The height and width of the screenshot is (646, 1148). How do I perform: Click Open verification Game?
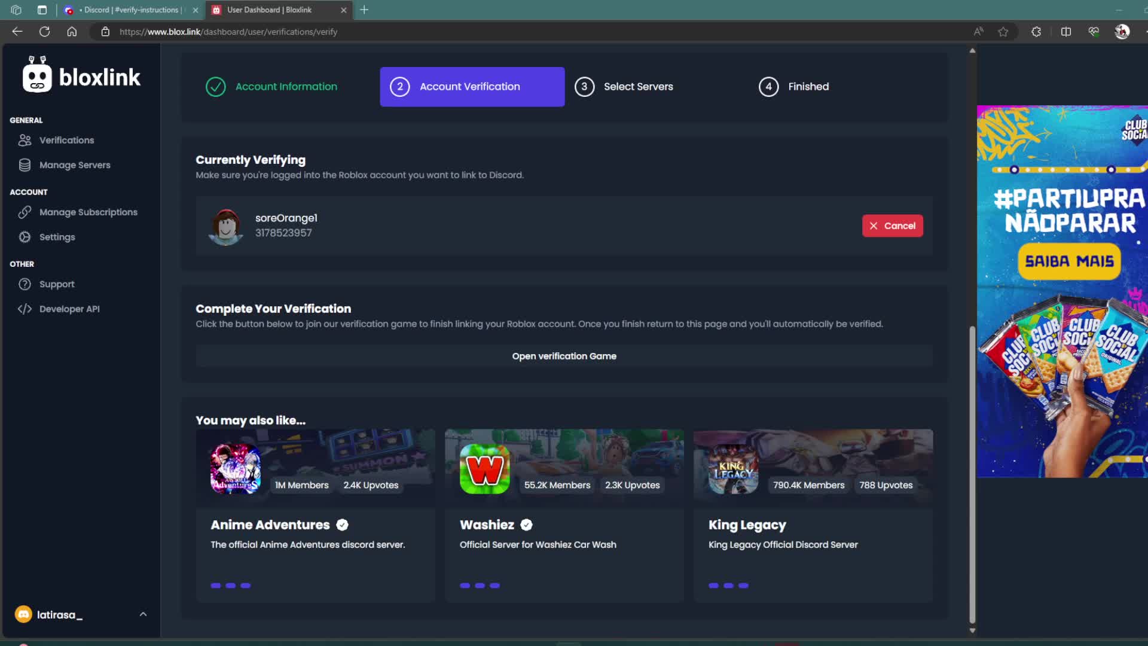click(564, 356)
